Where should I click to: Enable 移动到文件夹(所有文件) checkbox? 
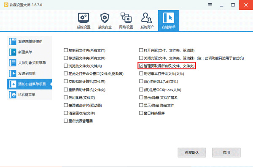[x=66, y=58]
